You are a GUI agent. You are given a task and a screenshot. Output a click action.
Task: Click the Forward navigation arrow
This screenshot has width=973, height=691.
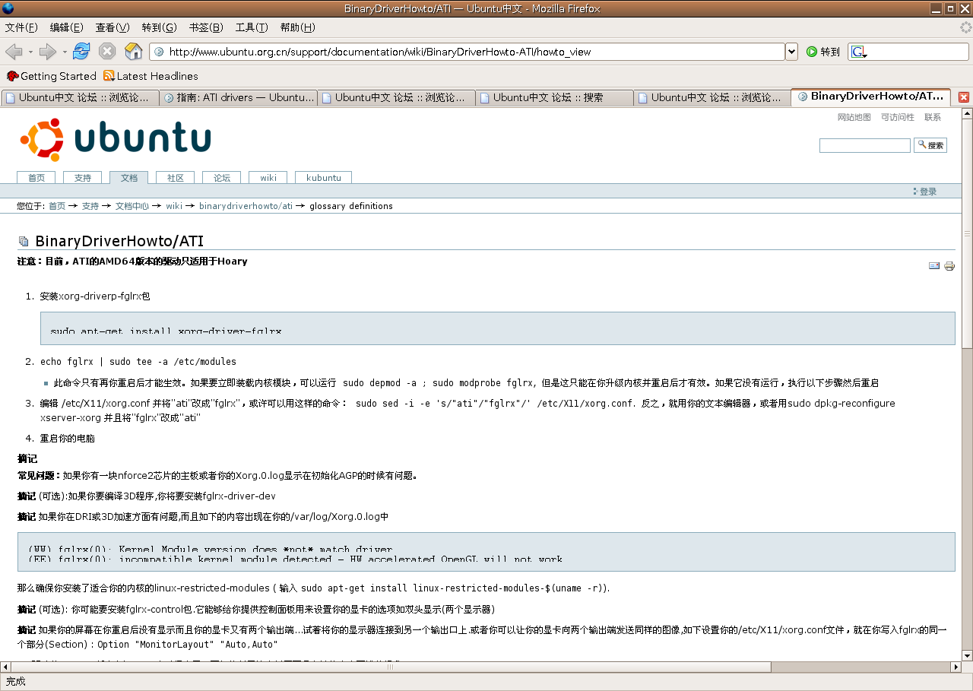[47, 52]
